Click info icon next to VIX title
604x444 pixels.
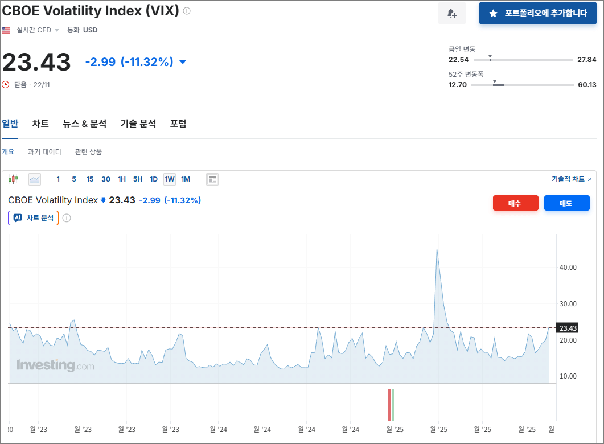click(x=187, y=11)
